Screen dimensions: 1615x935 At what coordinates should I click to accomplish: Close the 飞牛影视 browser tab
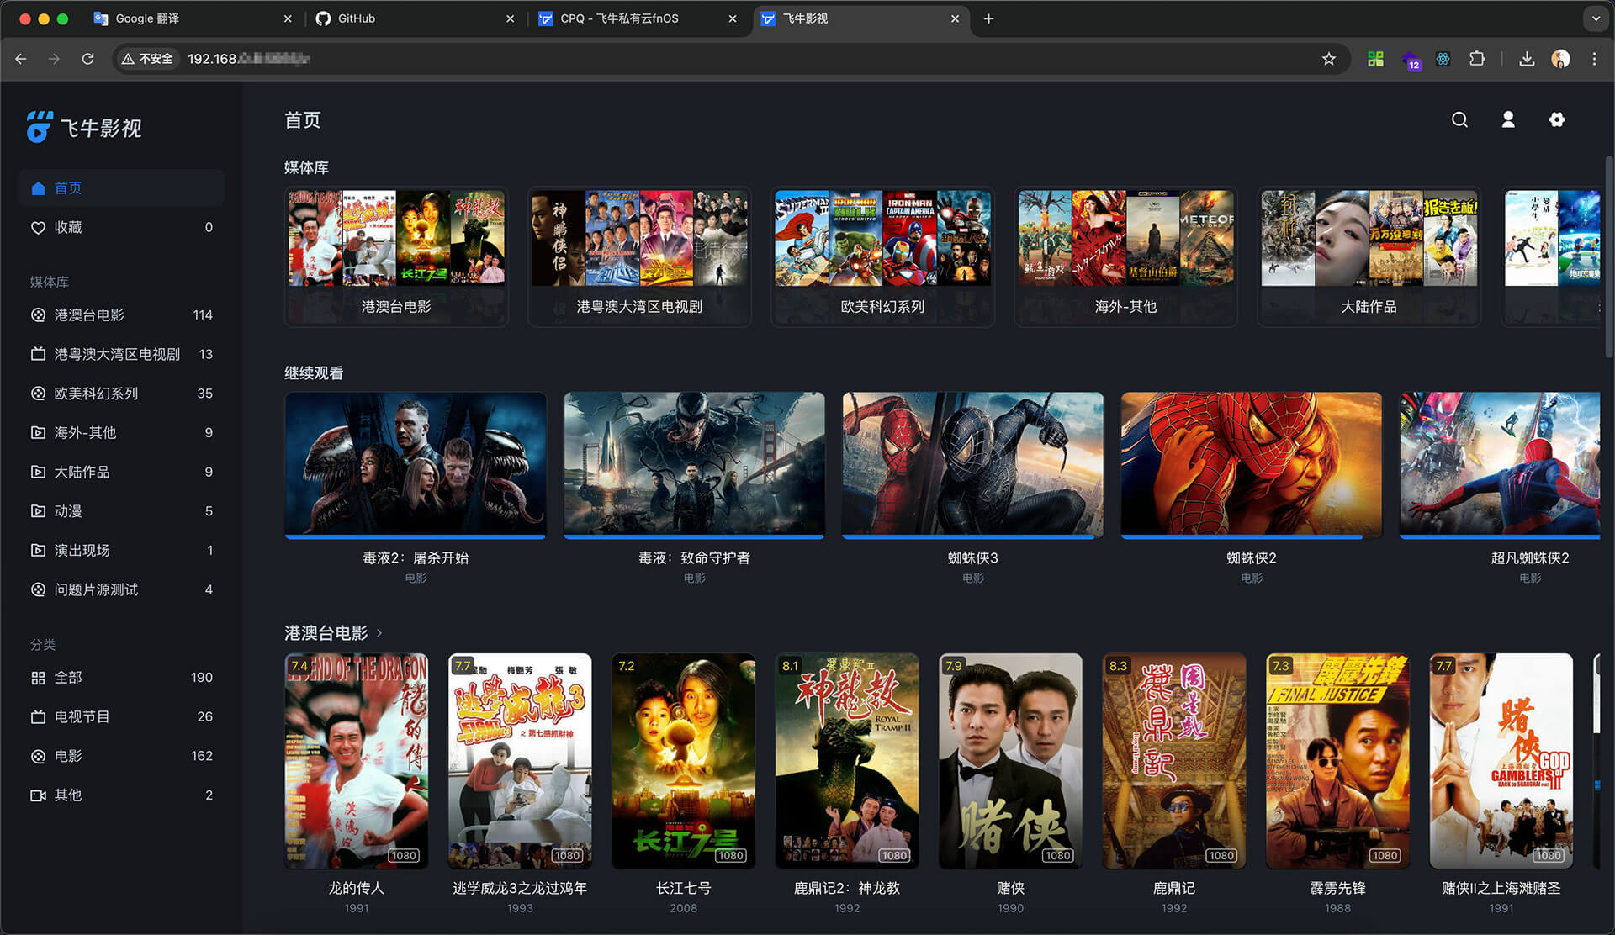click(x=955, y=18)
